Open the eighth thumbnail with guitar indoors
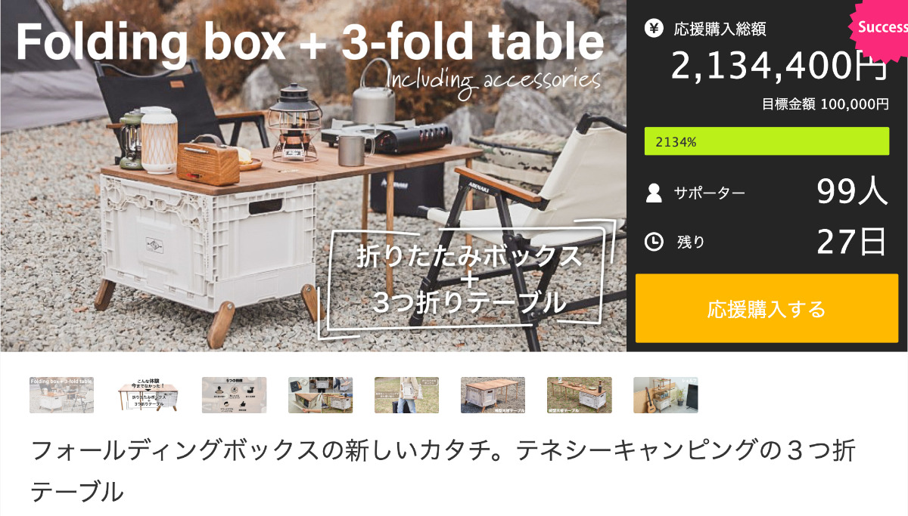Screen dimensions: 908x516 coord(666,395)
